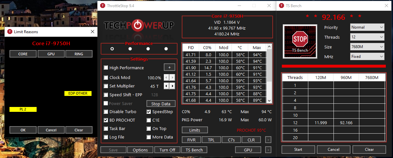Screen dimensions: 393x158
Task: Select the third Performance profile radio button
Action: pos(148,49)
